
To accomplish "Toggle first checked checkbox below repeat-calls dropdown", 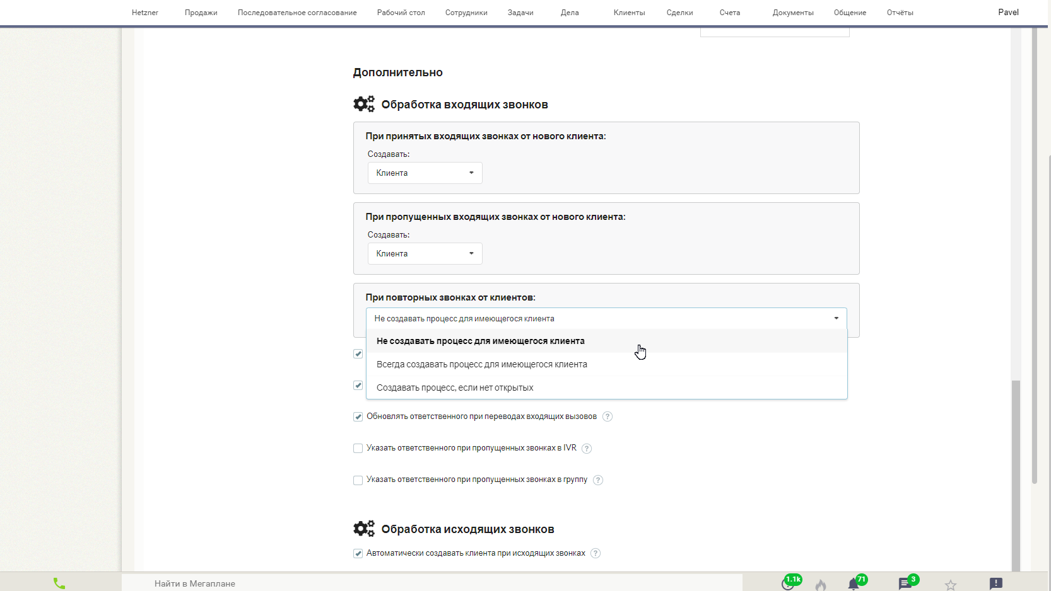I will (358, 353).
